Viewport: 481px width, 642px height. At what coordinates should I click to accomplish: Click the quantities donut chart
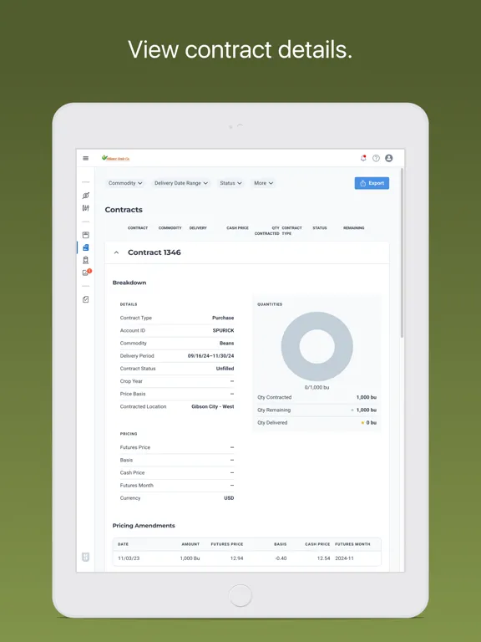pos(317,346)
